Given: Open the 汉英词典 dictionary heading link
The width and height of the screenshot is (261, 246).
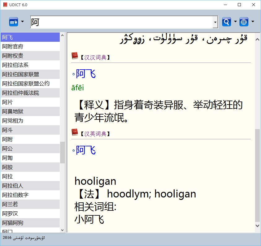Looking at the screenshot, I should tap(95, 134).
